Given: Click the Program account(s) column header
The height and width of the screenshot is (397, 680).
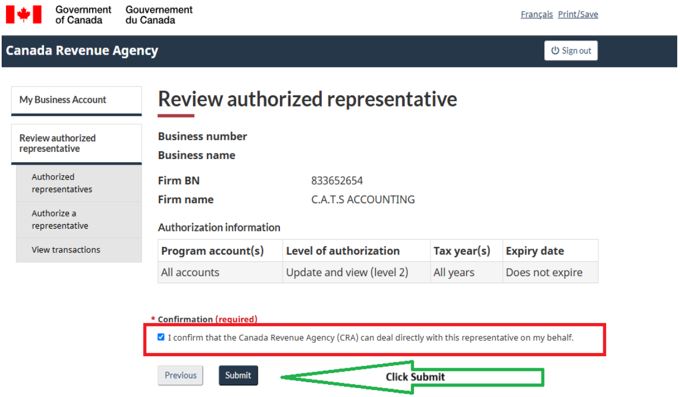Looking at the screenshot, I should click(x=220, y=251).
